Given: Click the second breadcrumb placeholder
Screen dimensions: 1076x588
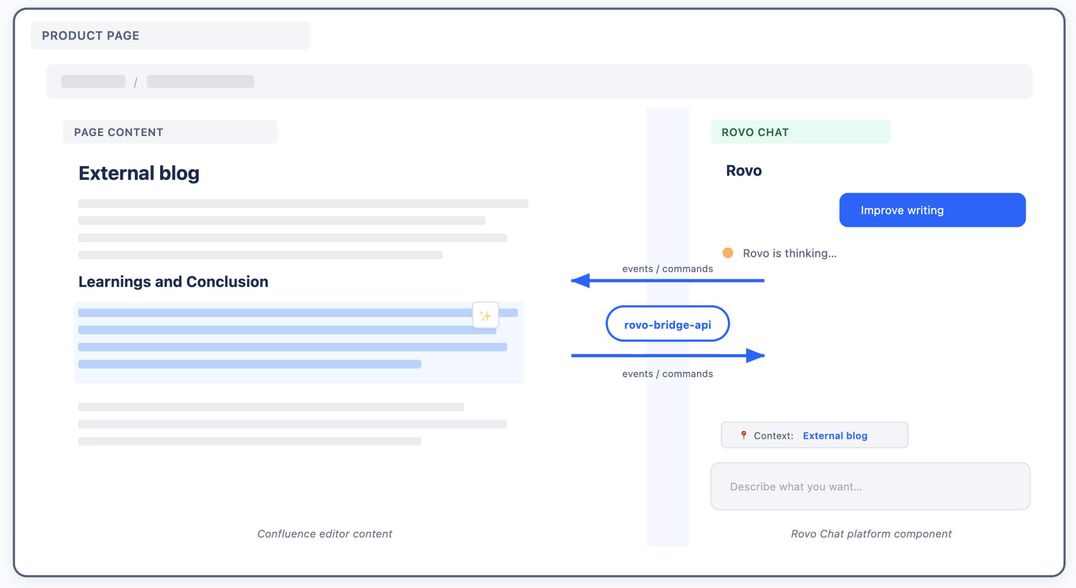Looking at the screenshot, I should tap(200, 81).
